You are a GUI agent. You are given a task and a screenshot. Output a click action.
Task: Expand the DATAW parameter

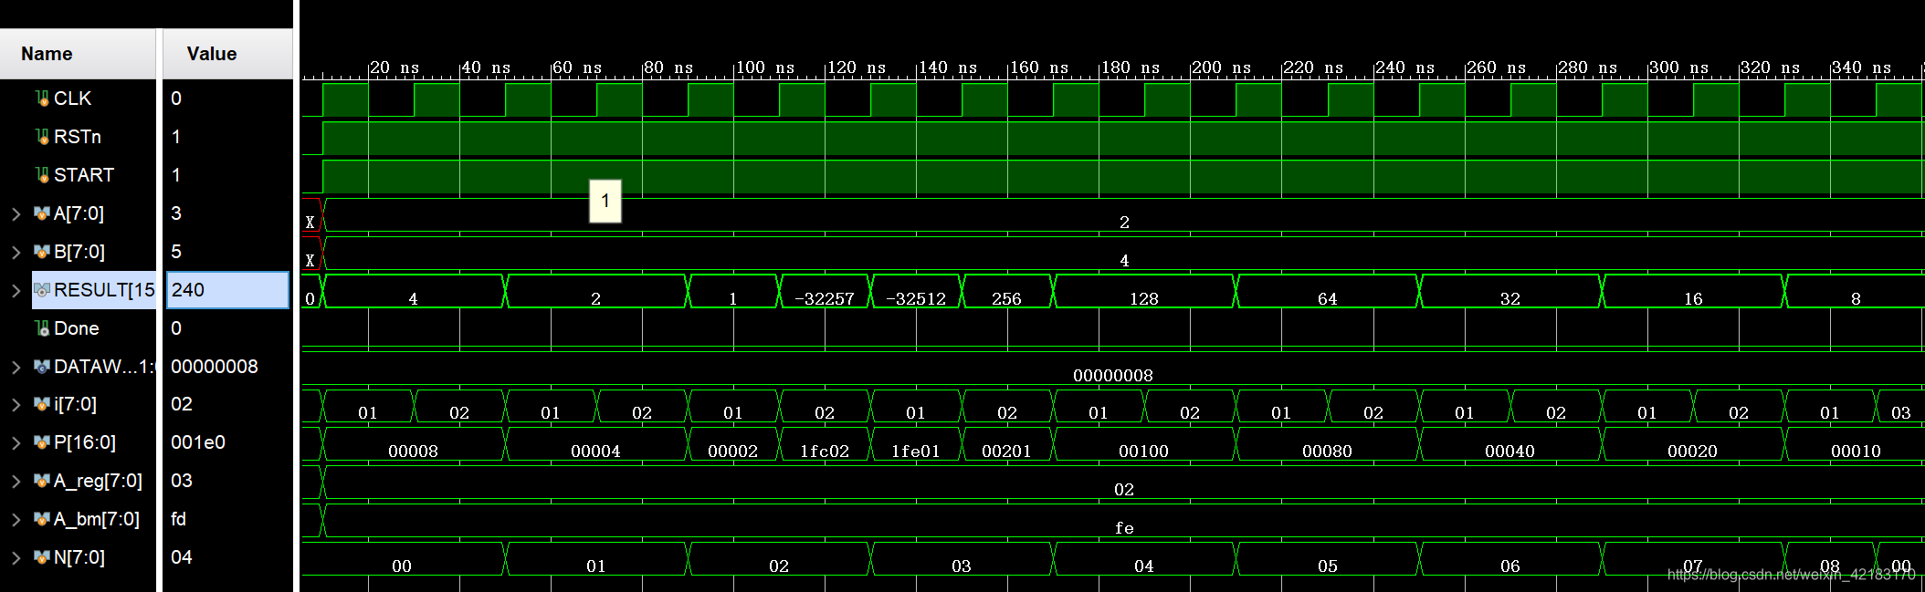pos(16,367)
